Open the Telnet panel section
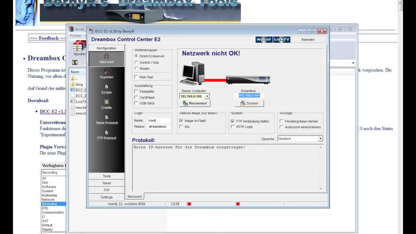Viewport: 416px width, 234px height. tap(107, 183)
